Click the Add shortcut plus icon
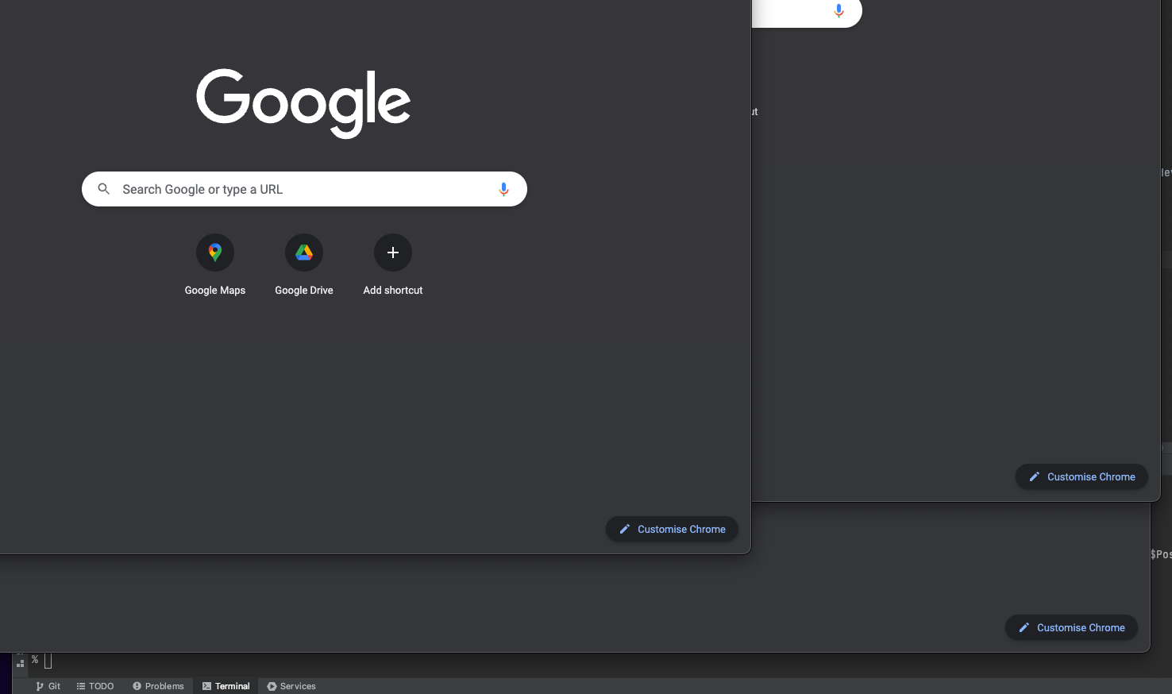 [x=393, y=253]
